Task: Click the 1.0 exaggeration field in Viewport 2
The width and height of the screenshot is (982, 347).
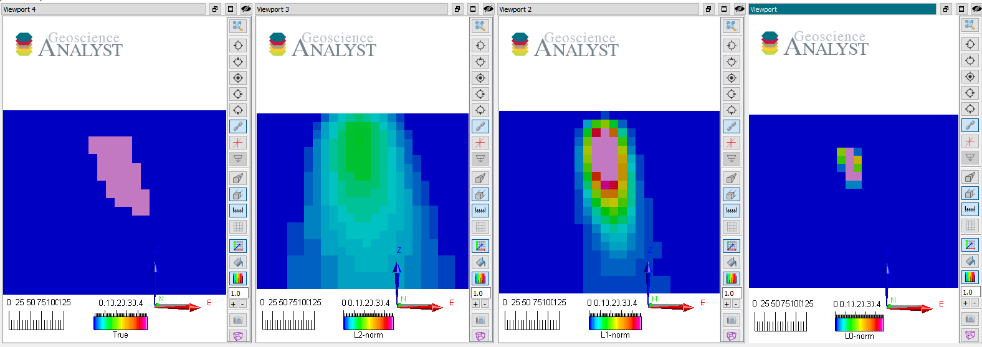Action: coord(732,293)
